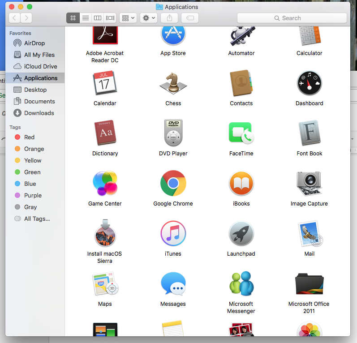
Task: Open Desktop in the sidebar
Action: [x=35, y=90]
